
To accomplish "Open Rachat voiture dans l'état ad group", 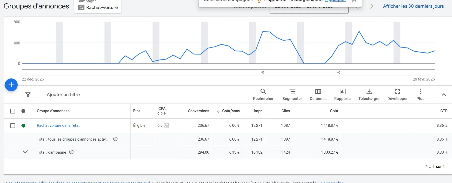I will pyautogui.click(x=58, y=125).
